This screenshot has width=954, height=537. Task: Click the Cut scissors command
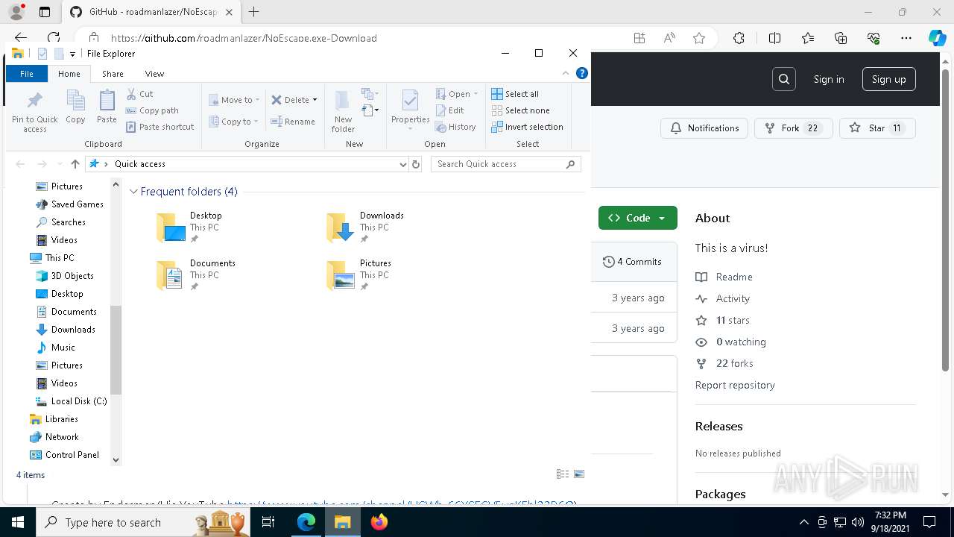click(x=139, y=94)
